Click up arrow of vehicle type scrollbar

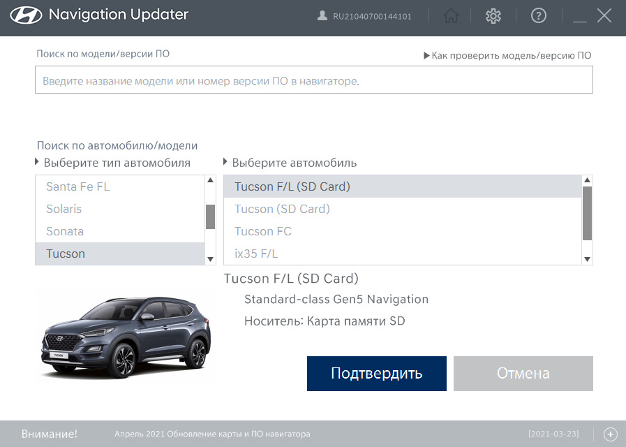coord(210,180)
